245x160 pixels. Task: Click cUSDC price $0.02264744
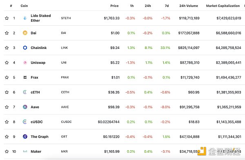(x=109, y=122)
